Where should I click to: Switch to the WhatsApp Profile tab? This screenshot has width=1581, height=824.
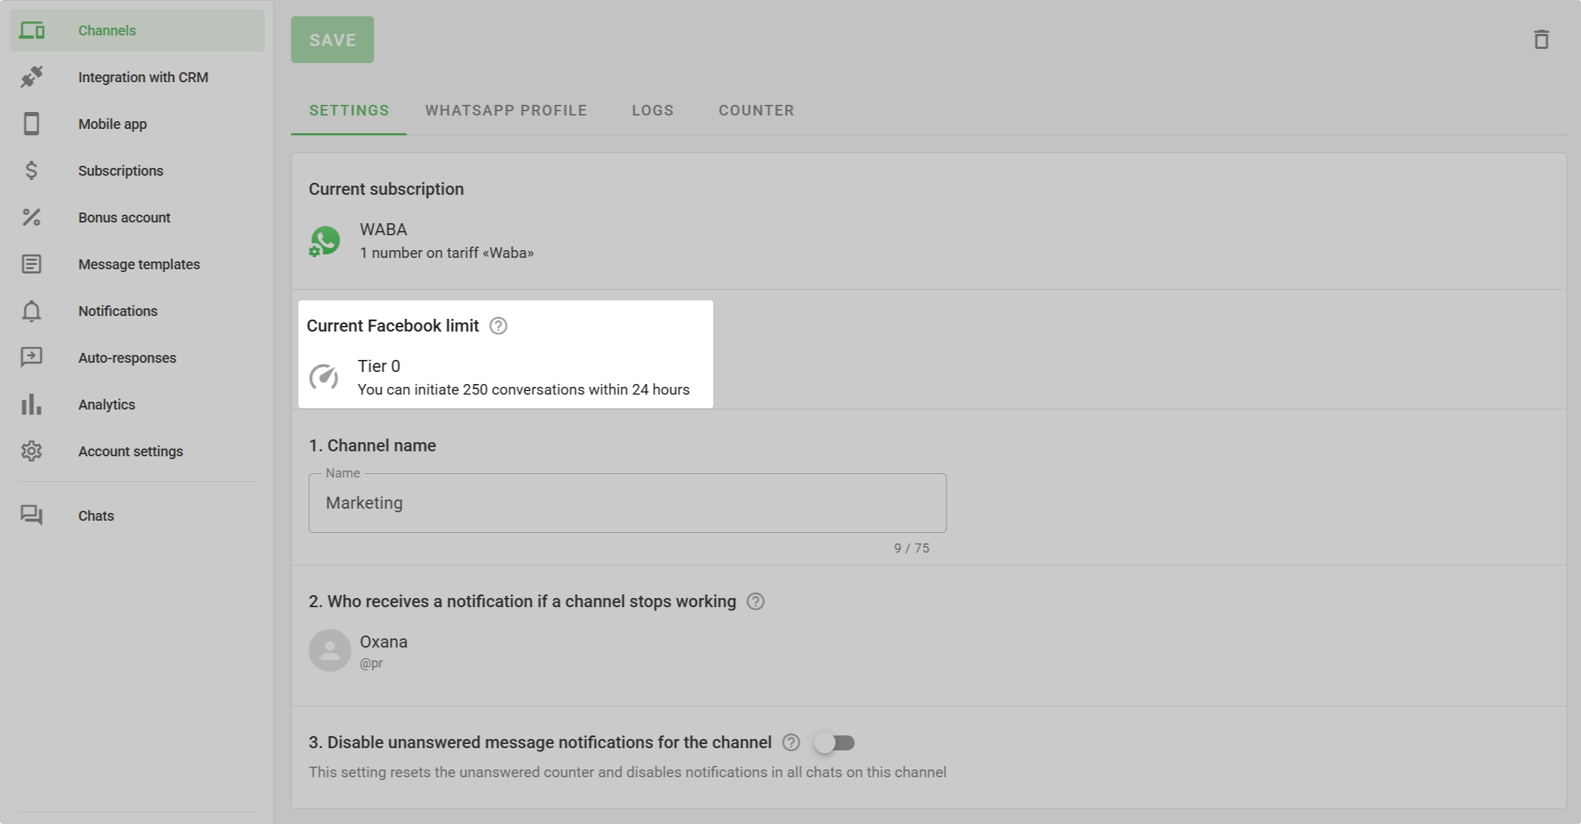tap(506, 111)
